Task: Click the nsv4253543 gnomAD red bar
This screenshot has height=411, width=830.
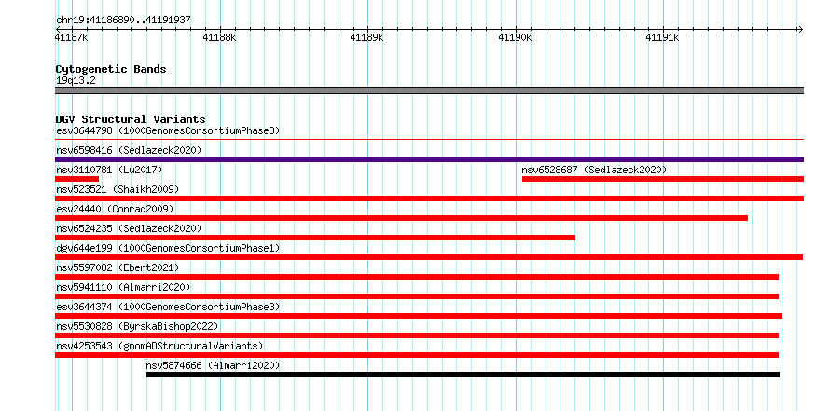Action: pyautogui.click(x=417, y=355)
